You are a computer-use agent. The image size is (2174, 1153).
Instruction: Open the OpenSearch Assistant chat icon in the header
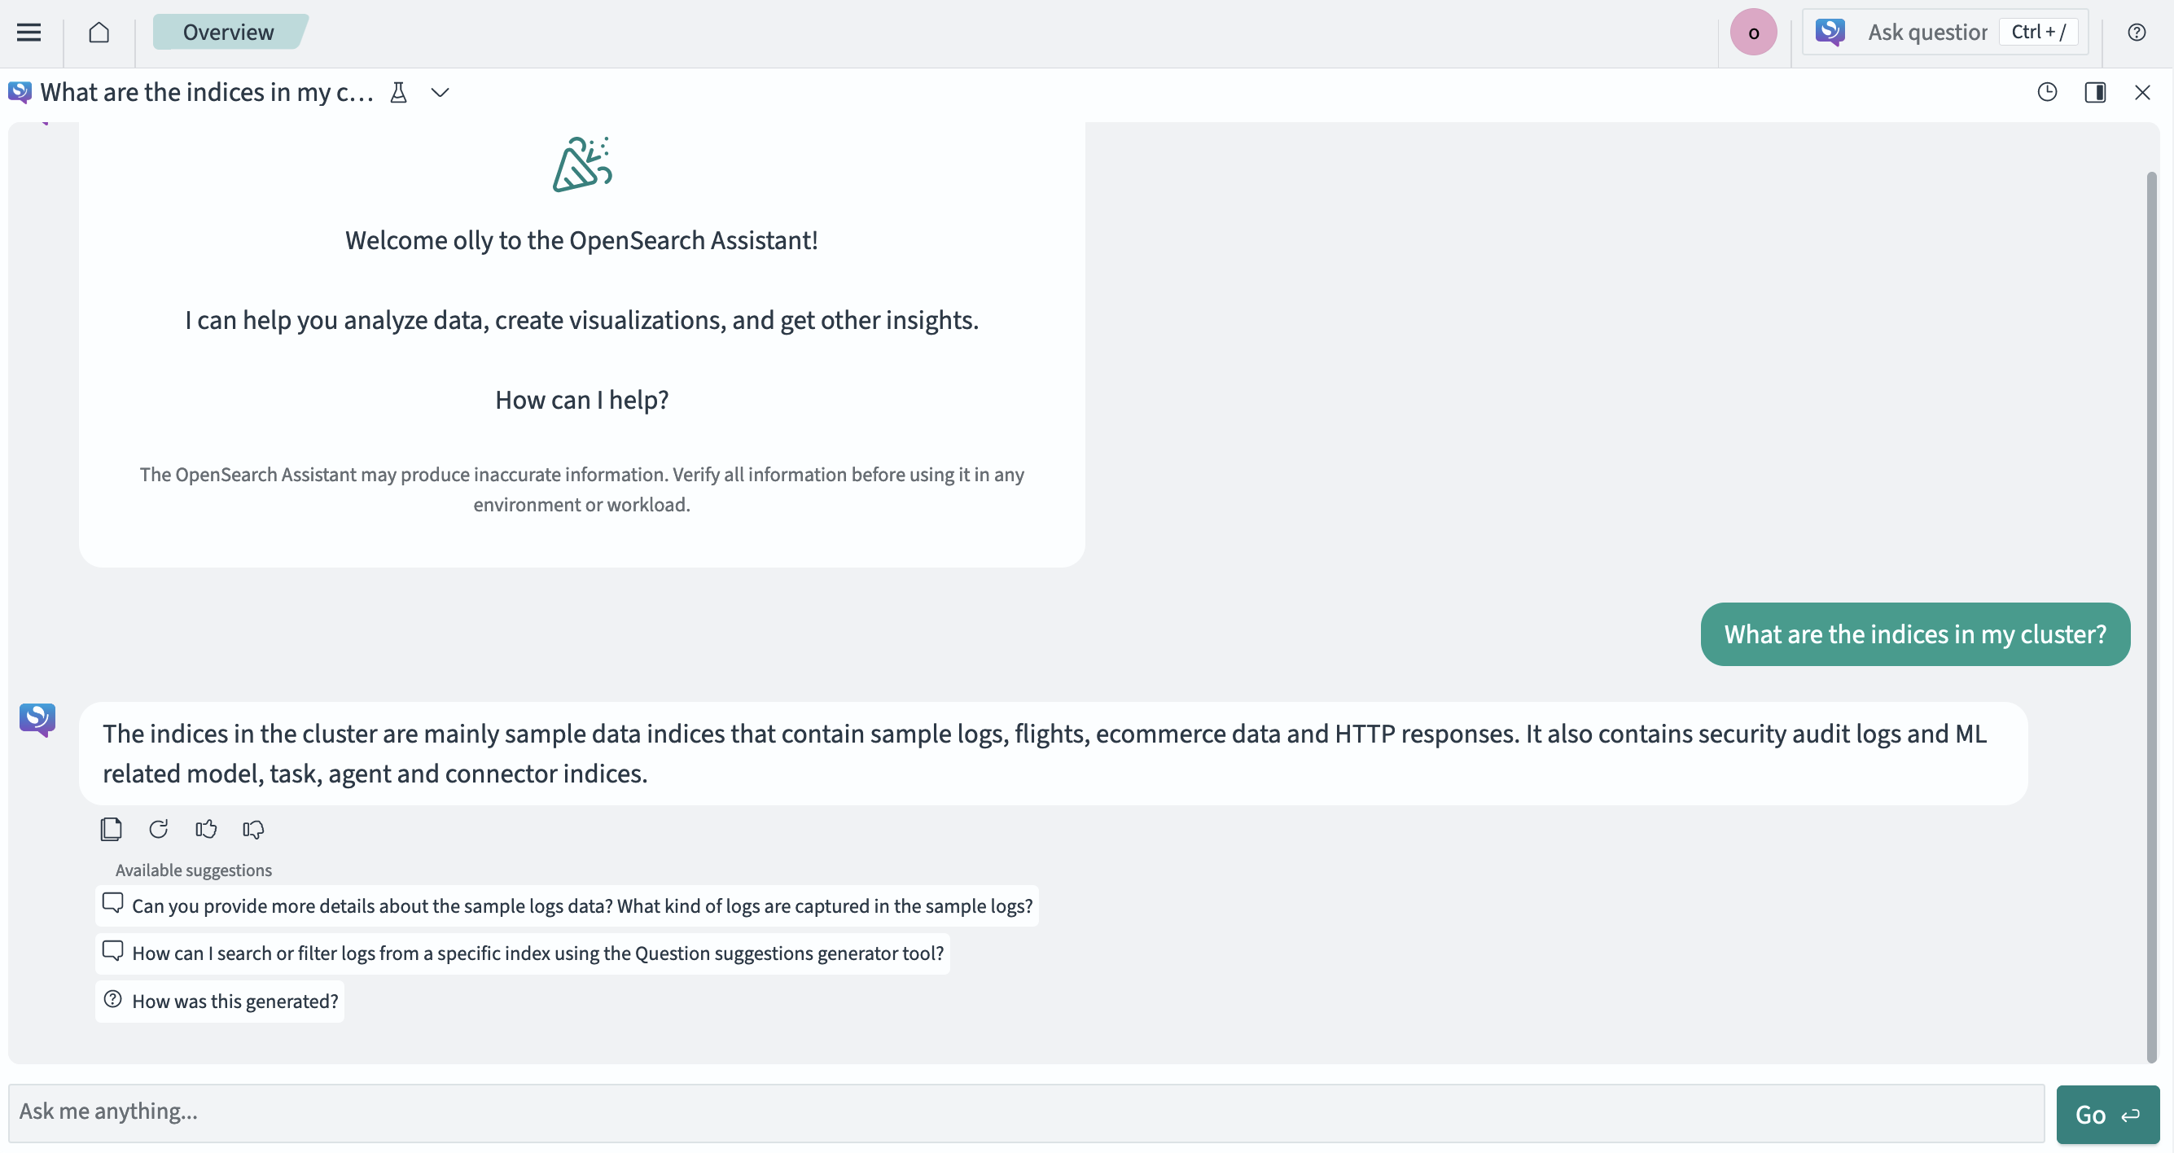tap(1829, 31)
